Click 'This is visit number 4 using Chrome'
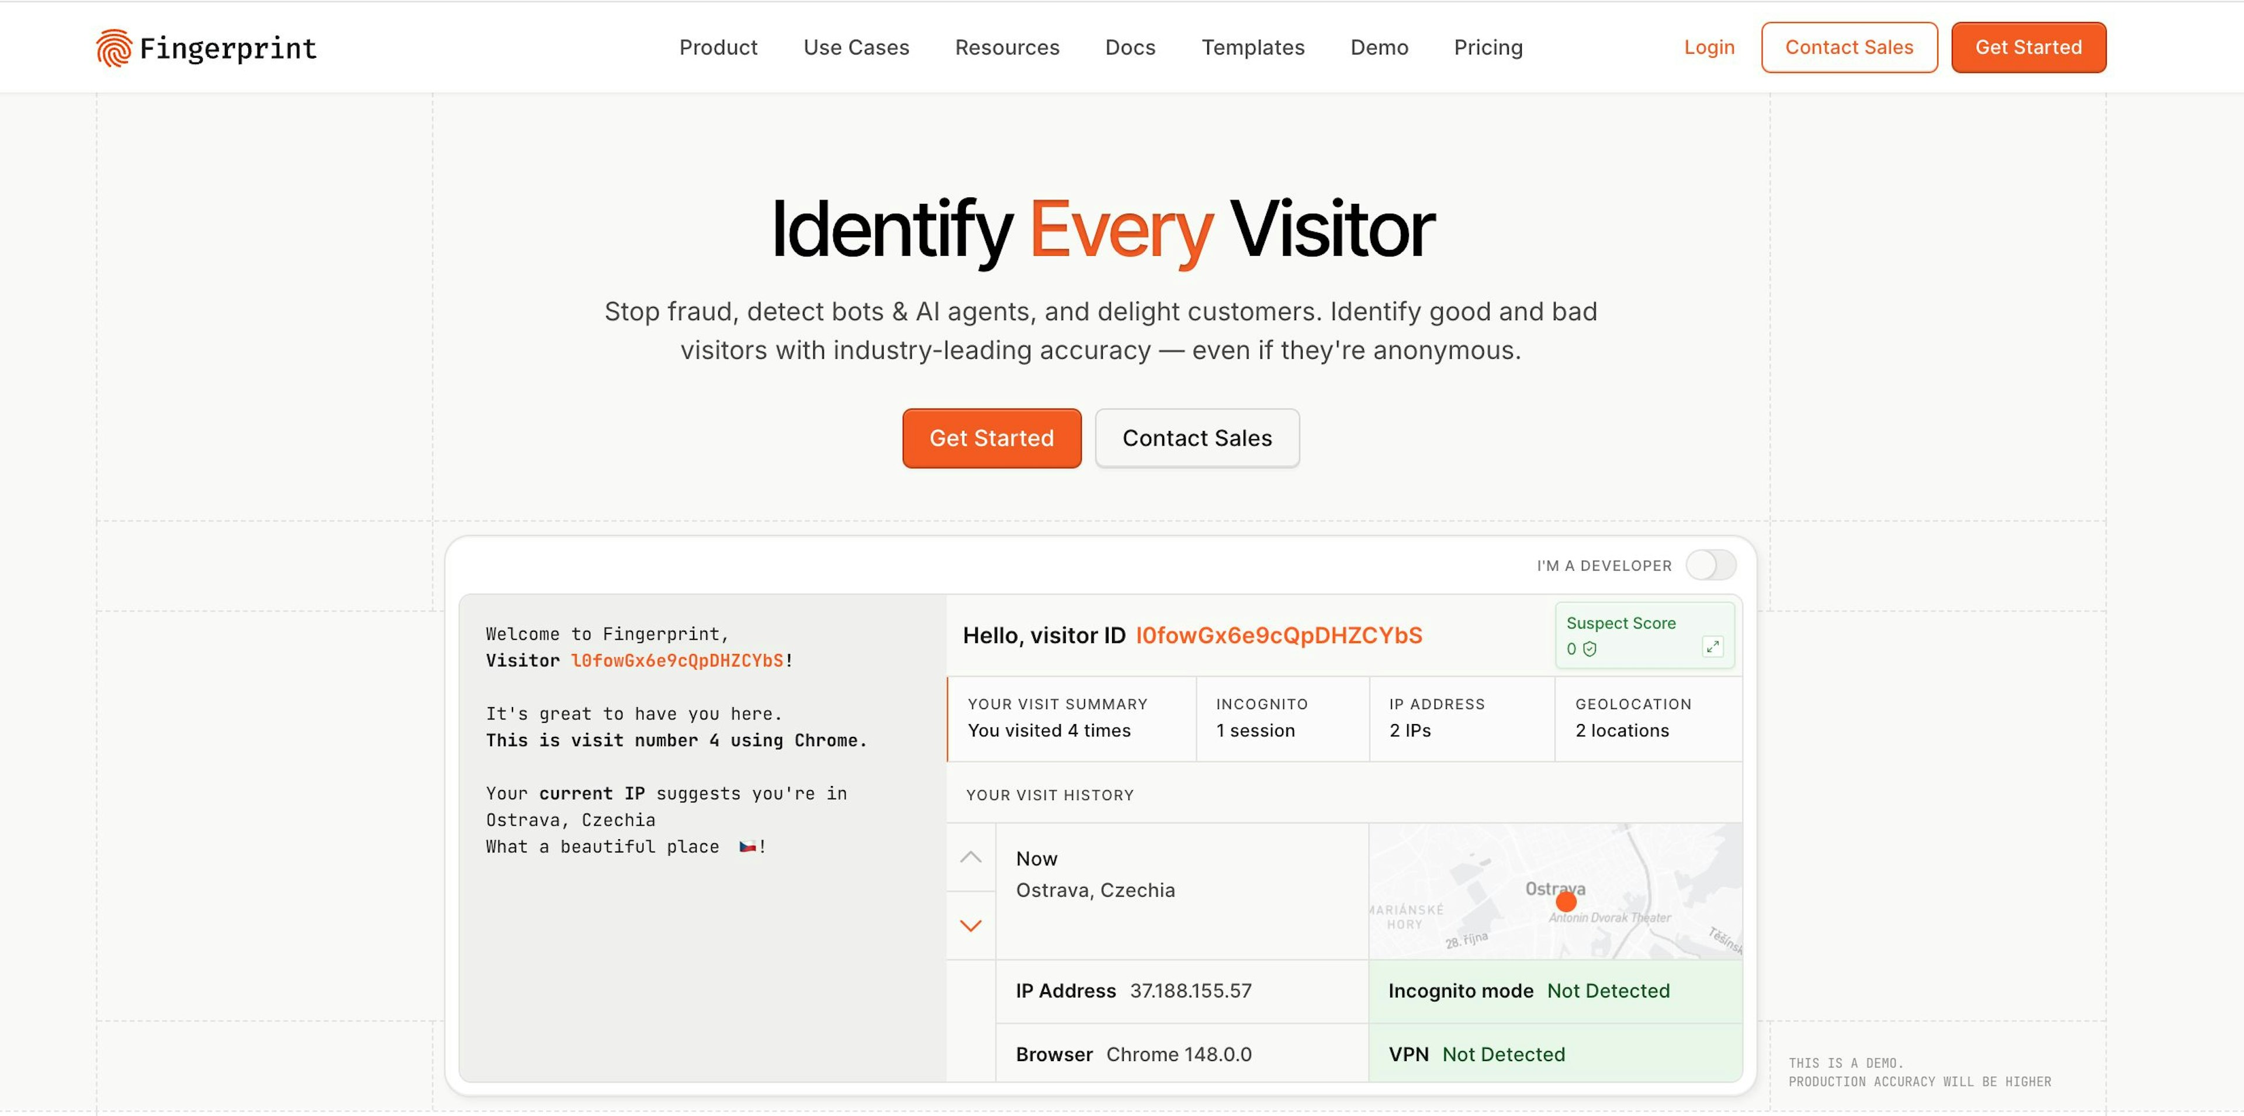This screenshot has height=1116, width=2244. point(676,740)
